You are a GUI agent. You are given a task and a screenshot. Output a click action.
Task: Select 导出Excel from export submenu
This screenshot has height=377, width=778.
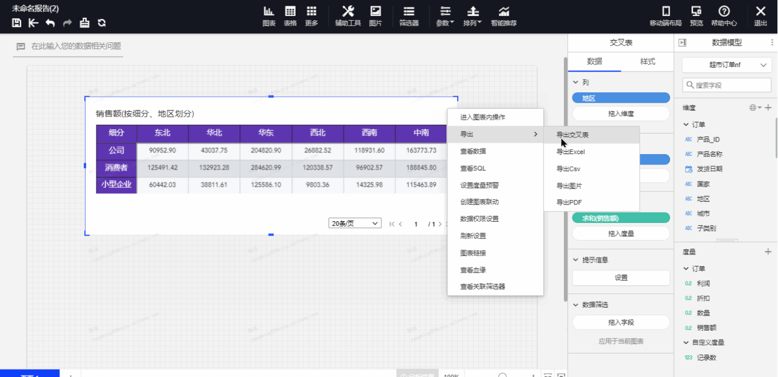pyautogui.click(x=570, y=152)
